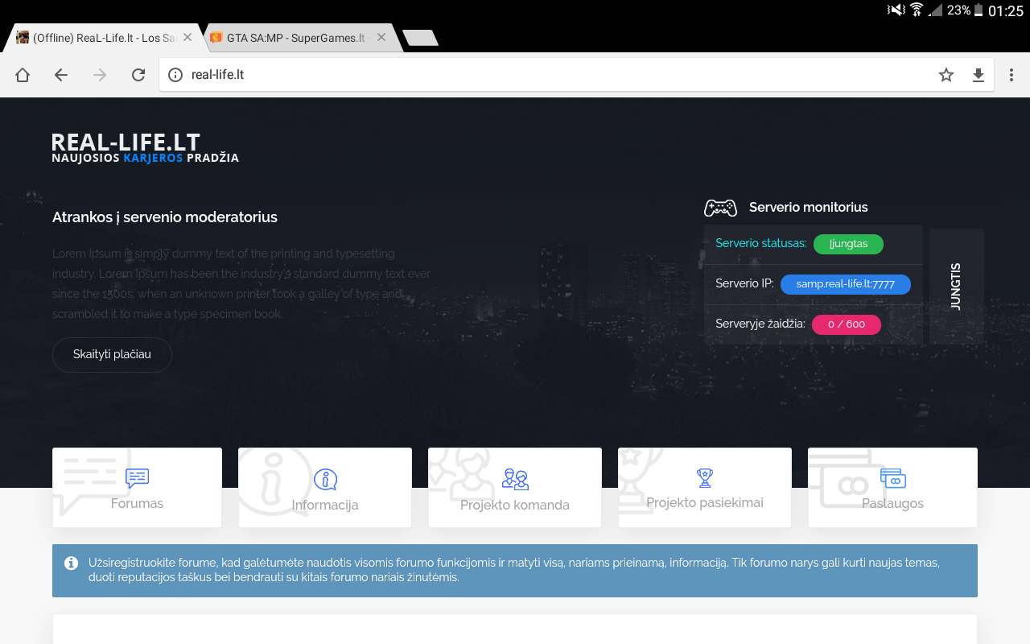Click the Serverio statusas label

[760, 243]
